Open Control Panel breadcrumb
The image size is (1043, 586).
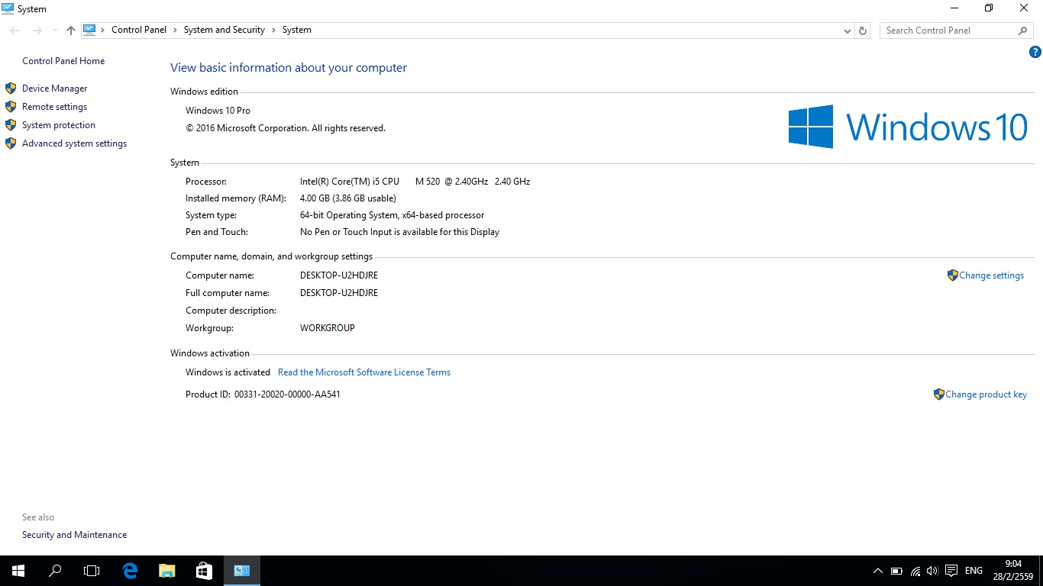pos(139,30)
